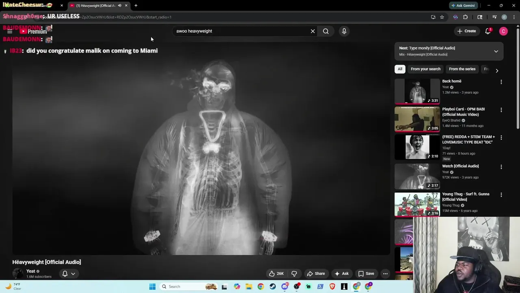Open Discord from the taskbar
The width and height of the screenshot is (520, 293).
tap(285, 286)
